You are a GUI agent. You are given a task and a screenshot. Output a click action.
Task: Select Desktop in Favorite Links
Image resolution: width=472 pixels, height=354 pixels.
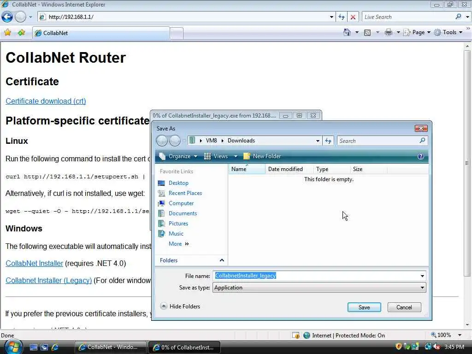pos(178,183)
